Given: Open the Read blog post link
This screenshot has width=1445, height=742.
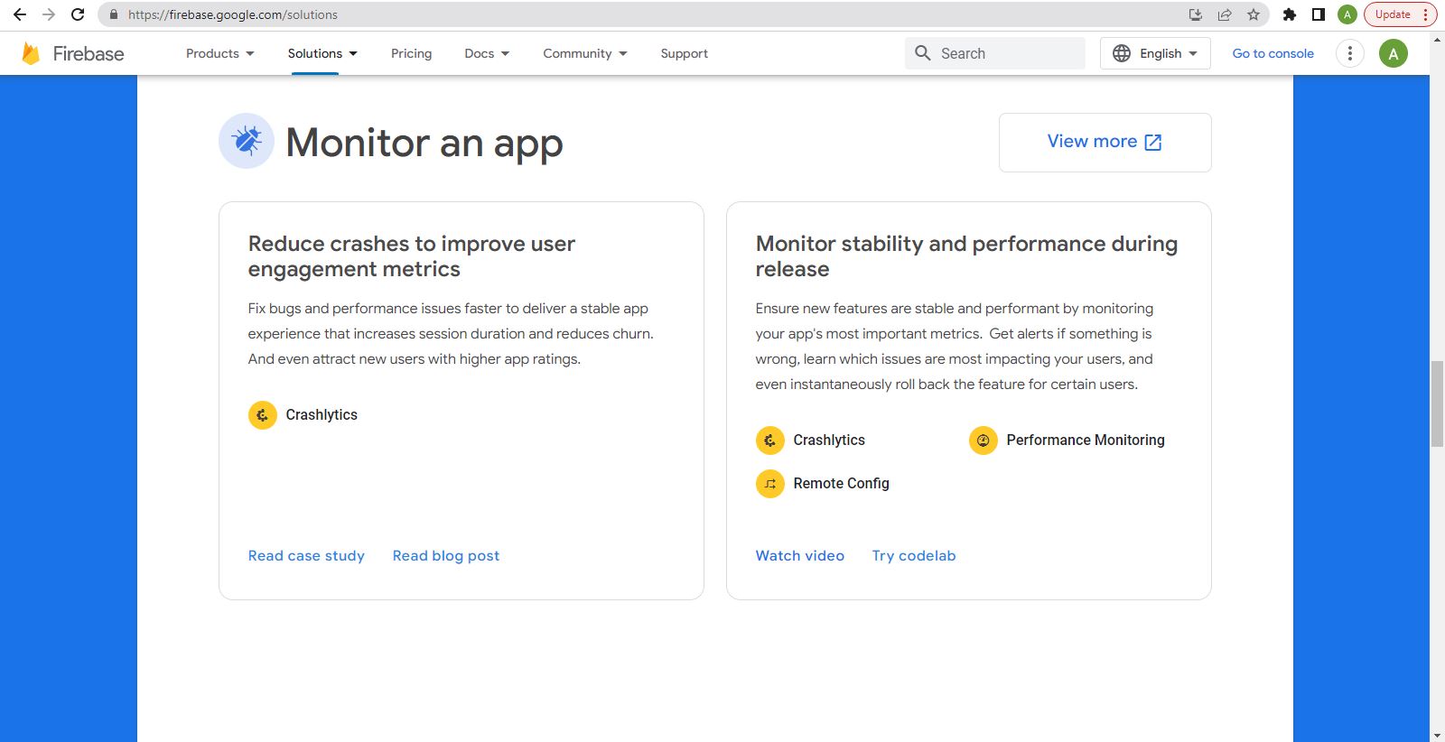Looking at the screenshot, I should click(446, 556).
